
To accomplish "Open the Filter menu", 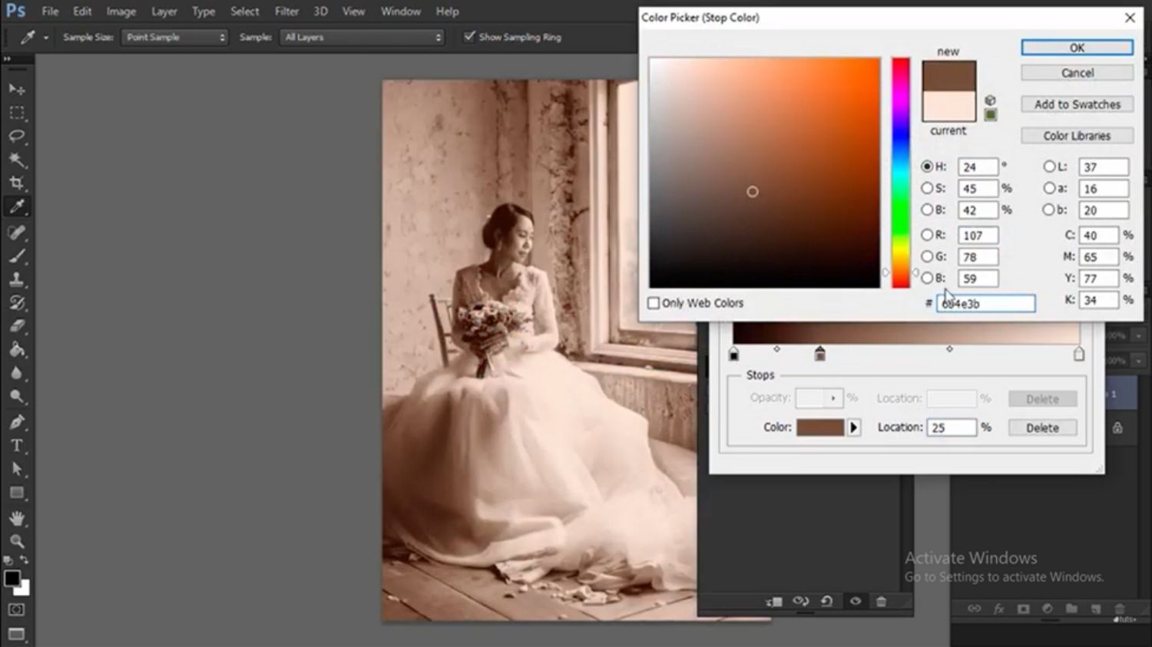I will 286,12.
